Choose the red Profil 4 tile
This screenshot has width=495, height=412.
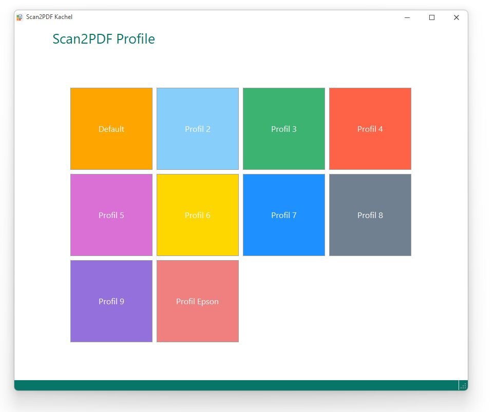pos(370,129)
